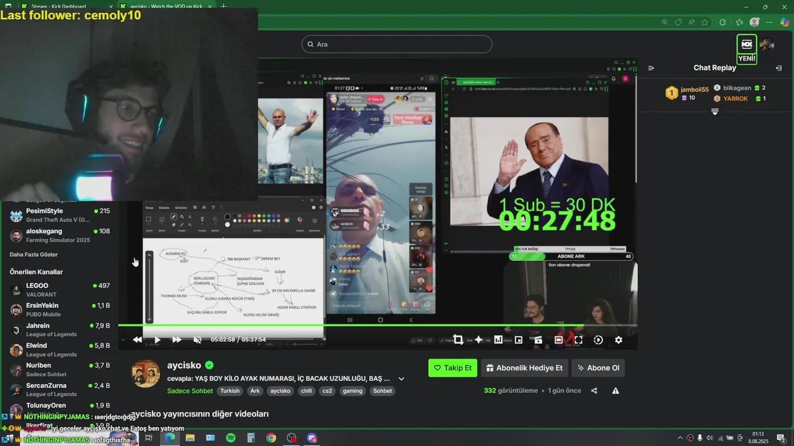This screenshot has height=446, width=794.
Task: Open ErsinYekin recommended channel
Action: 60,310
